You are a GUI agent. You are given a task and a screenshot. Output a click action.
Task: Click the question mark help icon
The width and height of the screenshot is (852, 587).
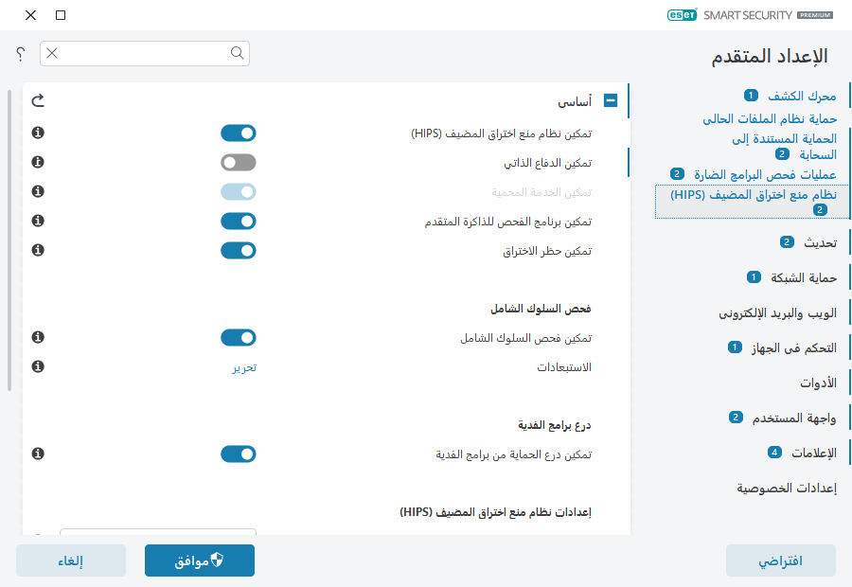point(20,53)
